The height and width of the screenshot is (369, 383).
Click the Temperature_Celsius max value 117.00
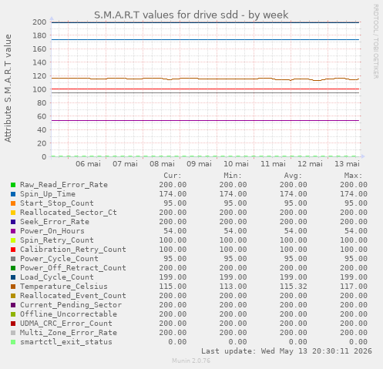[354, 287]
